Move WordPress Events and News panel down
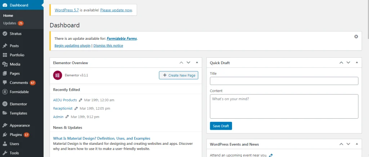This screenshot has height=157, width=369. coord(348,144)
